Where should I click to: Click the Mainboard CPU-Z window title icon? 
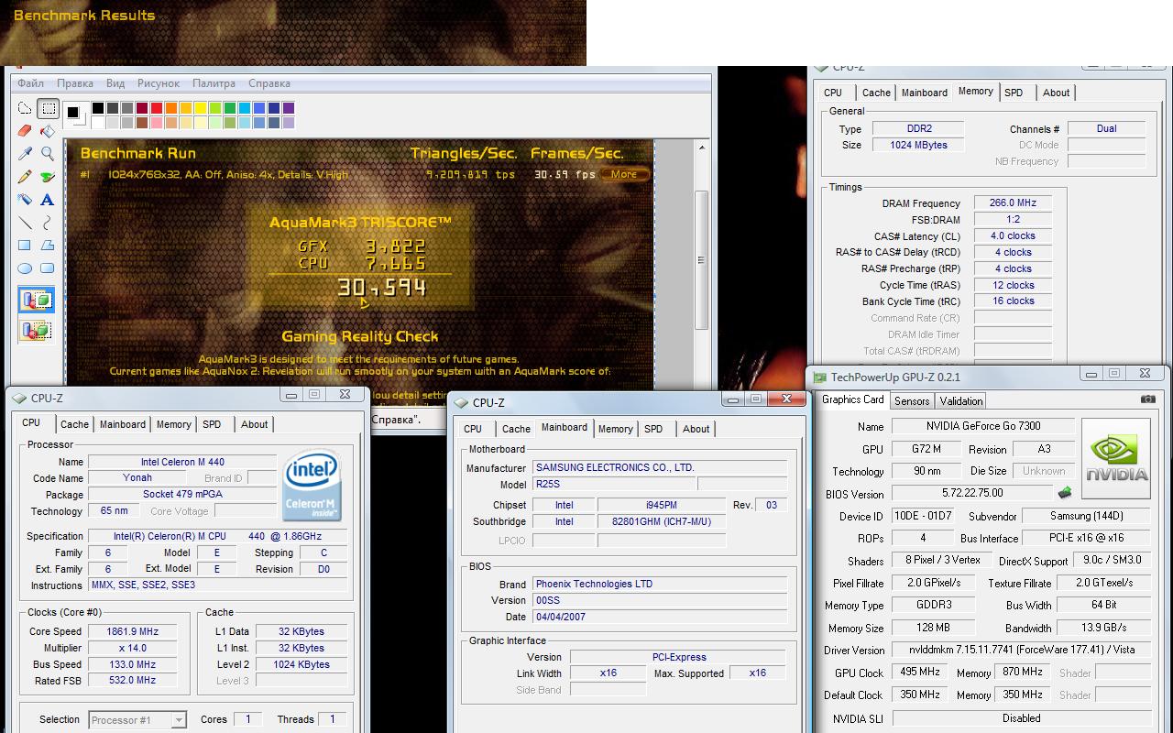461,403
